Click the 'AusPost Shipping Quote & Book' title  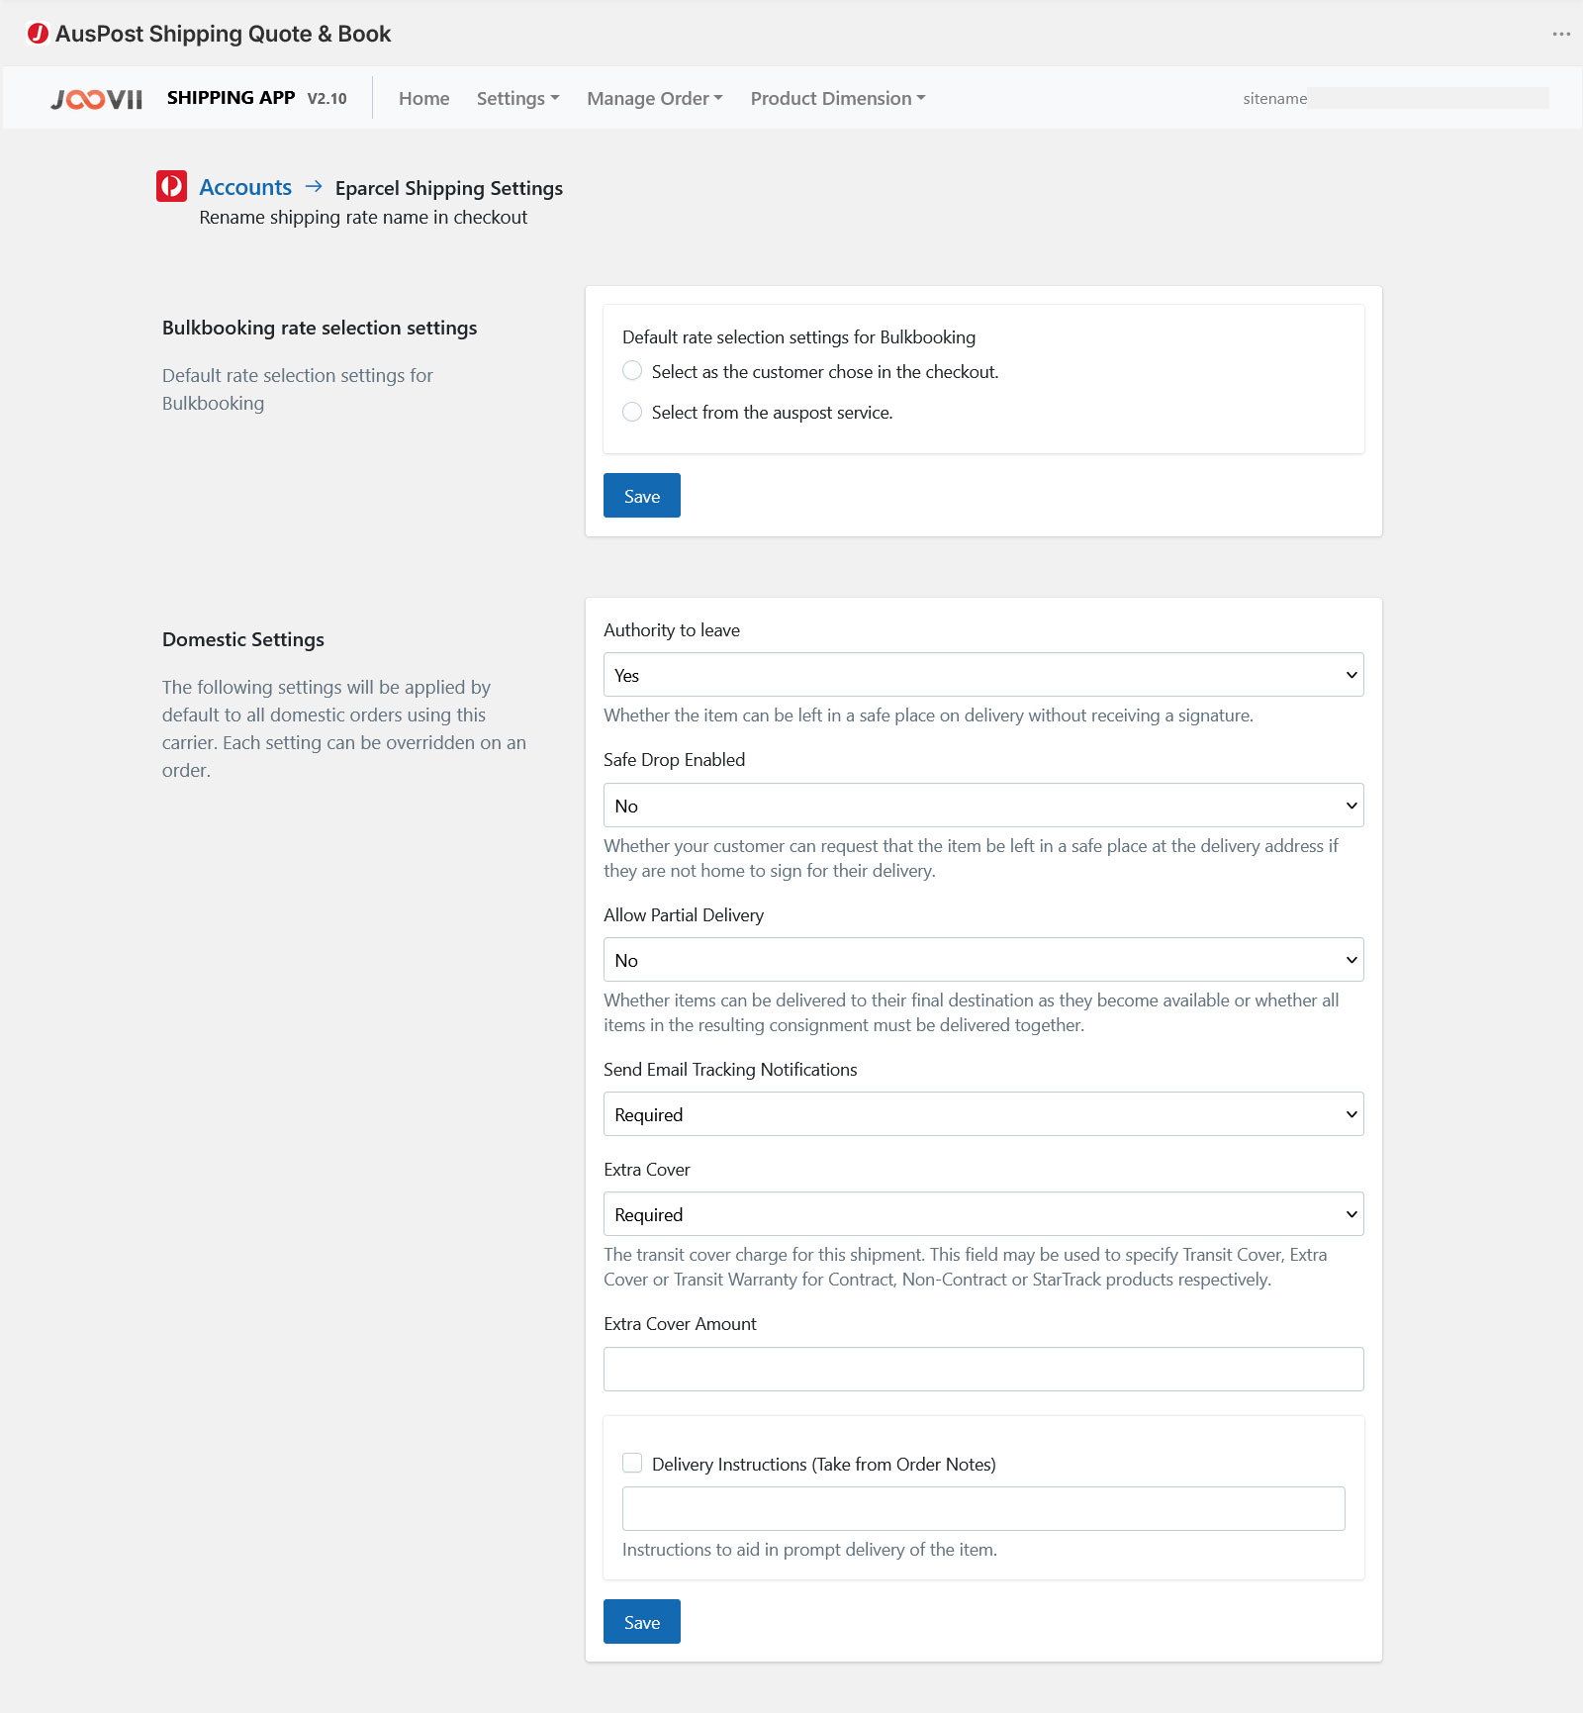[x=223, y=34]
